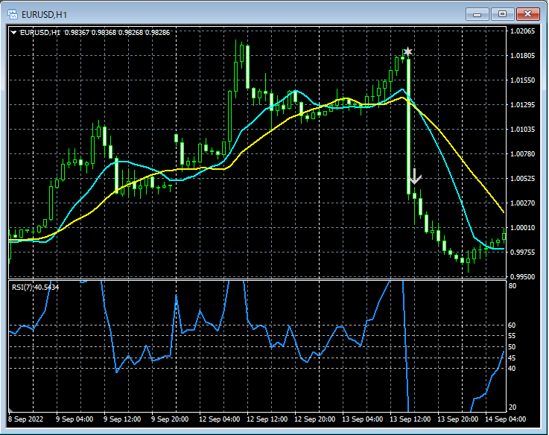Click the 12 Sep 12:00 time axis label
This screenshot has height=435, width=549.
pos(267,419)
